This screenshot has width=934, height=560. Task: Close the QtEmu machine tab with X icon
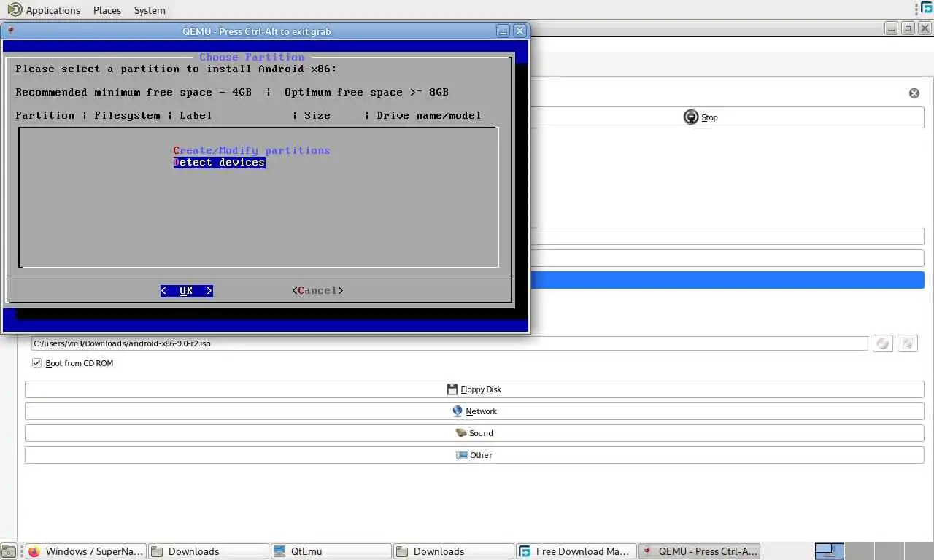pos(914,93)
